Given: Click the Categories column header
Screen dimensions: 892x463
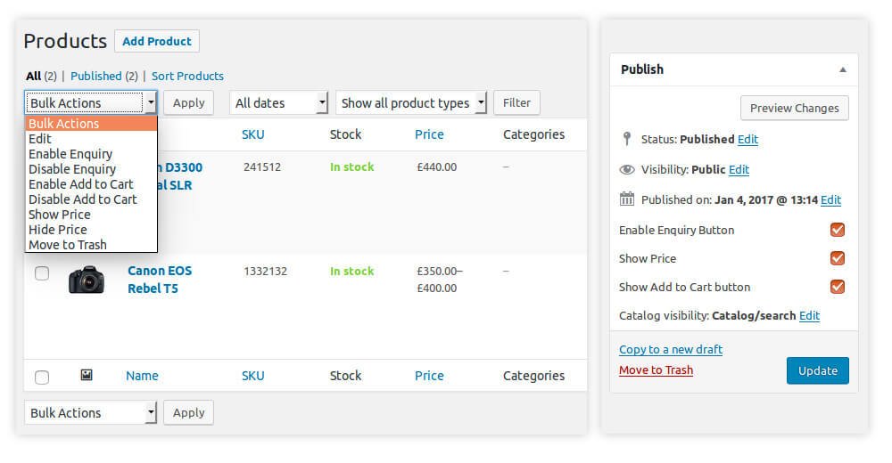Looking at the screenshot, I should pyautogui.click(x=533, y=134).
